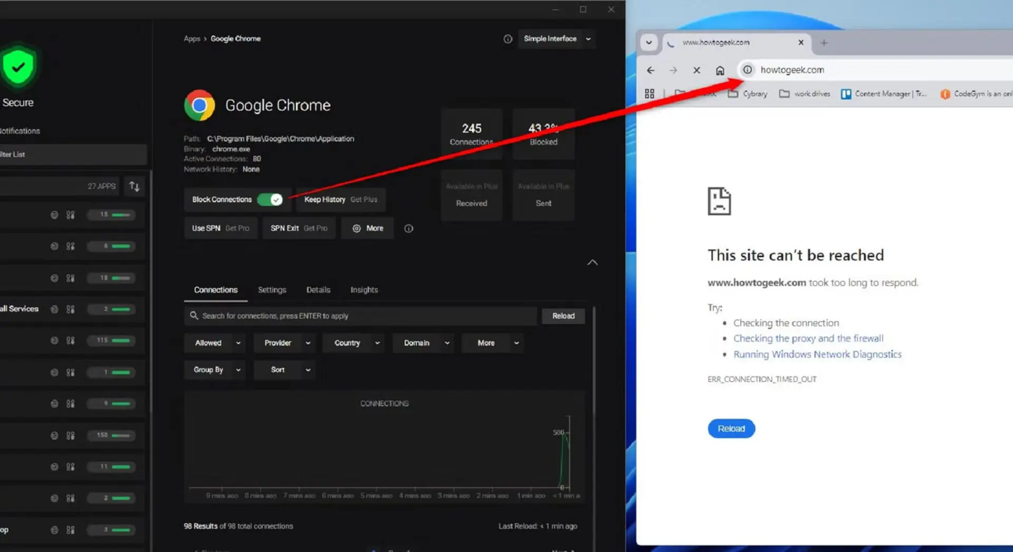
Task: Click the ERR_CONNECTION_TIMED_OUT error text
Action: coord(762,379)
